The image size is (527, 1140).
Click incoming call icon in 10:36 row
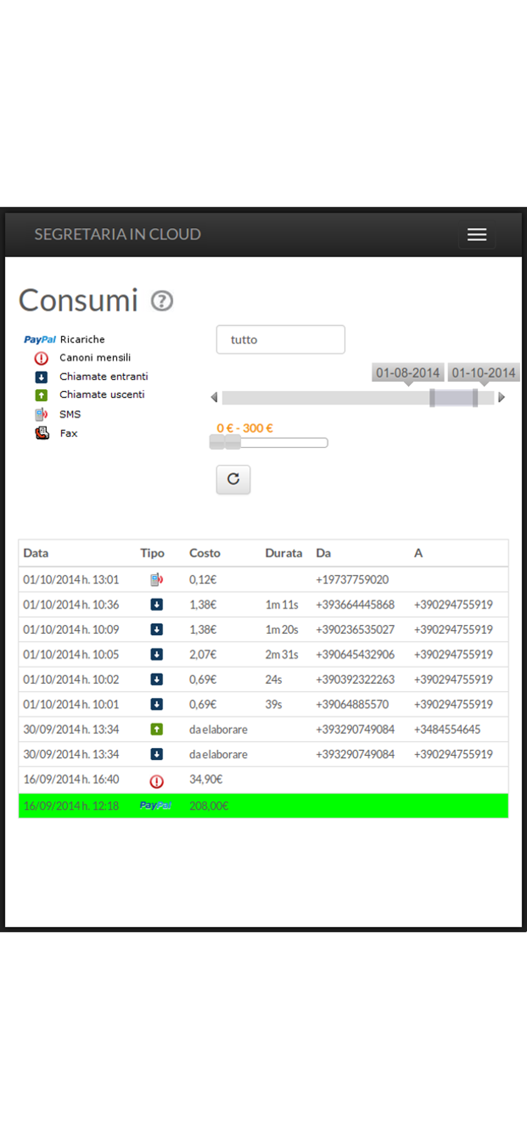tap(157, 604)
